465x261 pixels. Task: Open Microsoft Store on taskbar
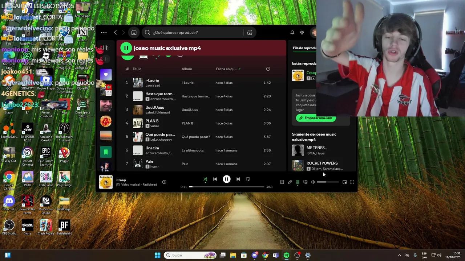244,255
